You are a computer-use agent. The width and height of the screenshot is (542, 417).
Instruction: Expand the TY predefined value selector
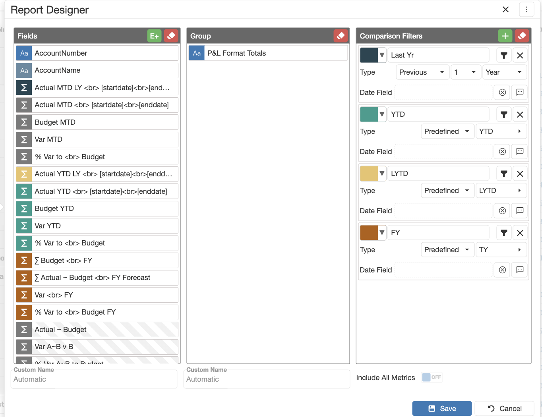pos(501,250)
